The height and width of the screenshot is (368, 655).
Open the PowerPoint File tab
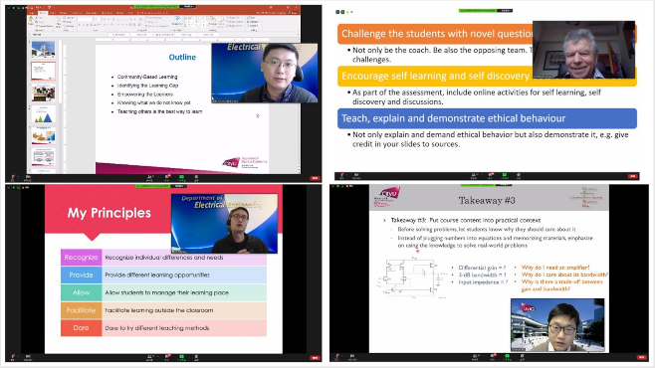pyautogui.click(x=32, y=13)
